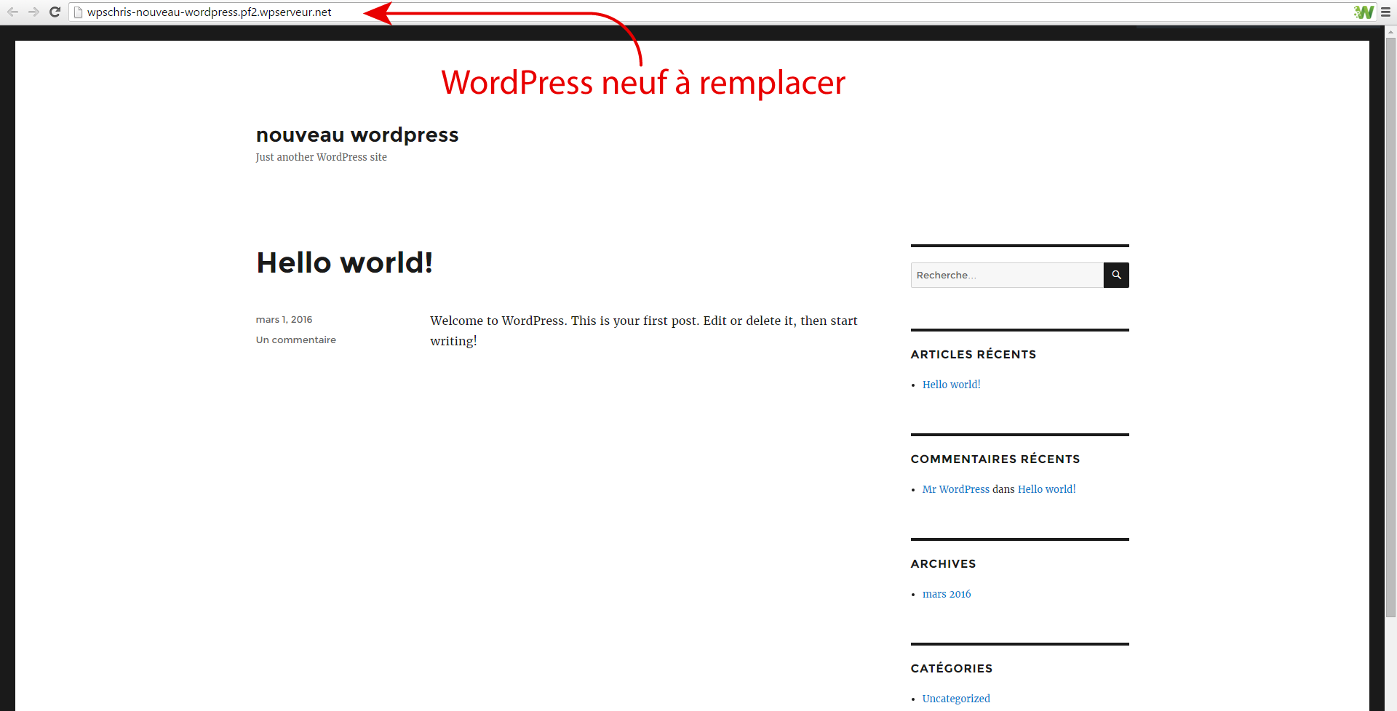
Task: Select the Uncategorized category link
Action: (x=955, y=699)
